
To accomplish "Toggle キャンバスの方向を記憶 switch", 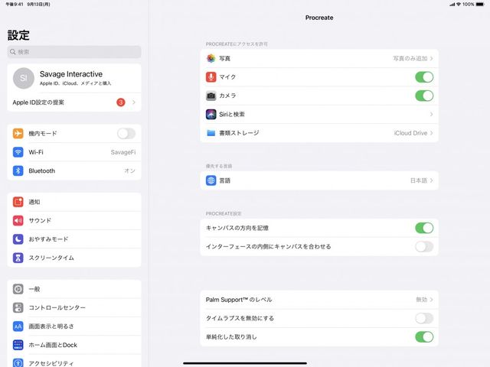I will click(x=424, y=228).
